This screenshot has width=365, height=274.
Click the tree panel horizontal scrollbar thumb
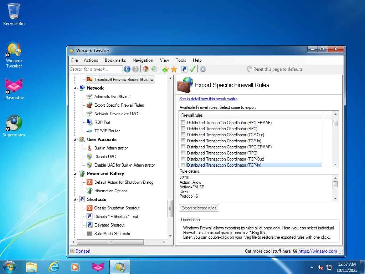110,242
